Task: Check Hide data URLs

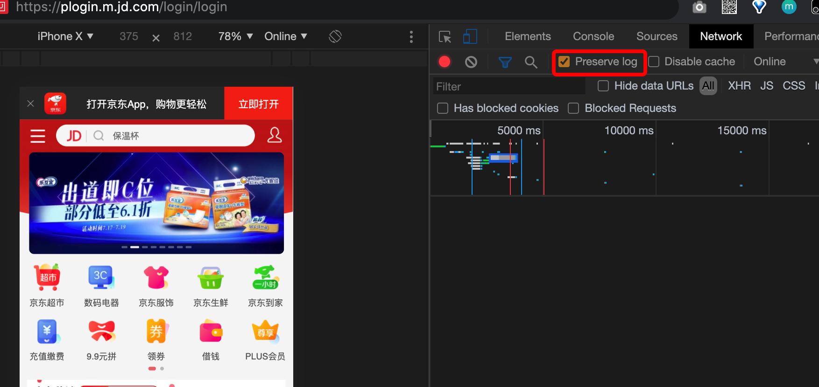Action: pyautogui.click(x=603, y=86)
